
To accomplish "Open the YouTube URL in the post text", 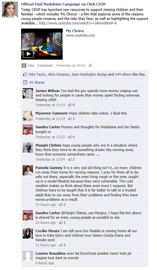I will coord(78,23).
